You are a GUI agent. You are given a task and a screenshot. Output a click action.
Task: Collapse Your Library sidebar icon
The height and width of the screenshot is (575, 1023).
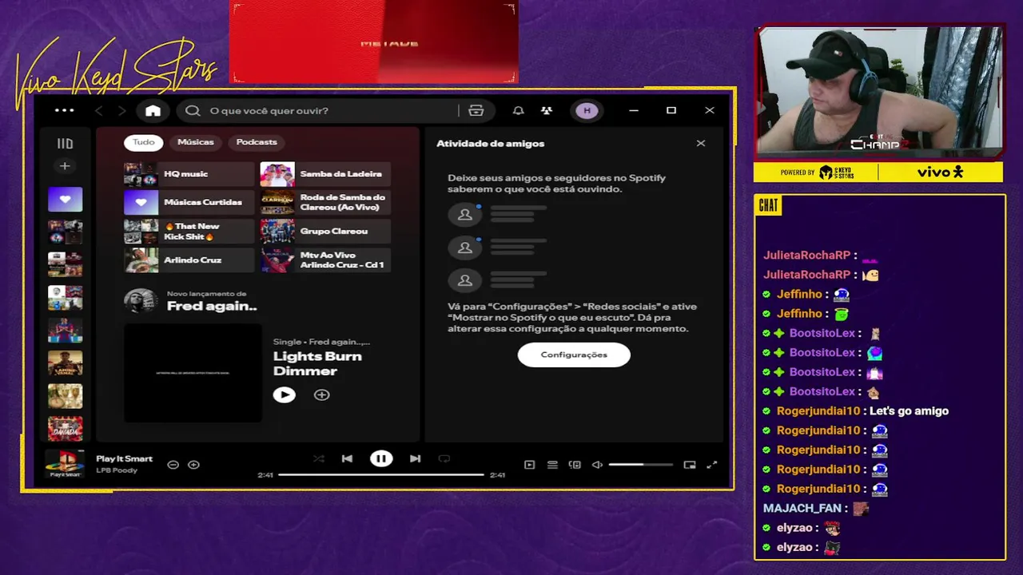click(65, 144)
